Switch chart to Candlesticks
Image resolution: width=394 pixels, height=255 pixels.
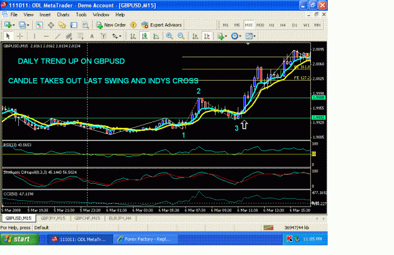point(144,36)
